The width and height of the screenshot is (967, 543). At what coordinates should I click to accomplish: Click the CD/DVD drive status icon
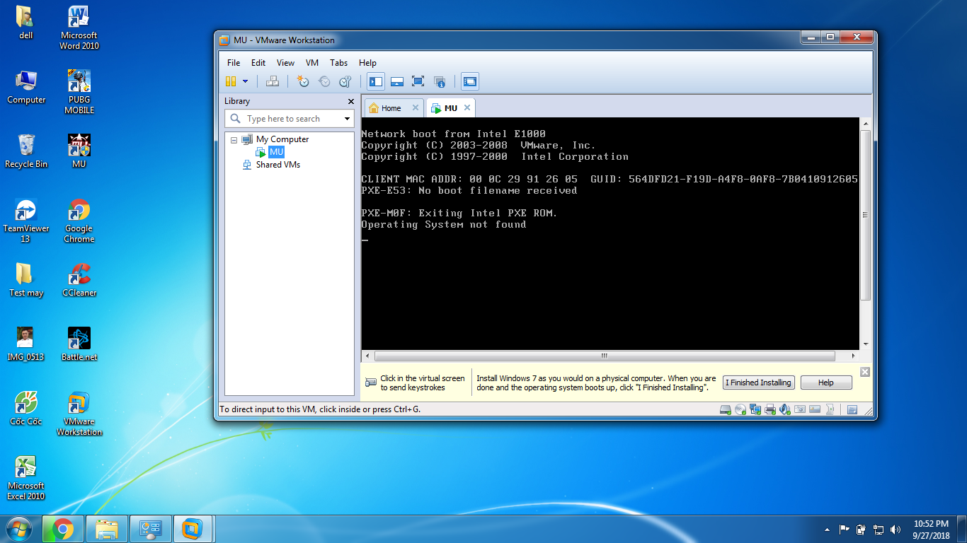tap(740, 409)
